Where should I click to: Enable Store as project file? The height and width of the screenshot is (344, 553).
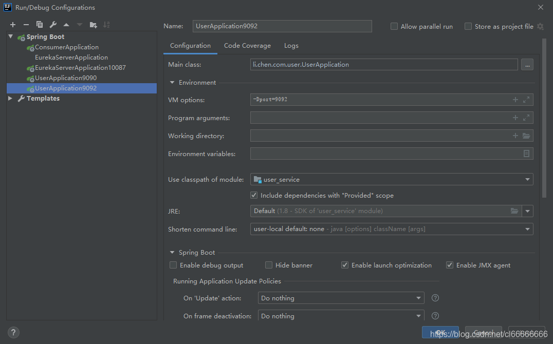pyautogui.click(x=468, y=26)
